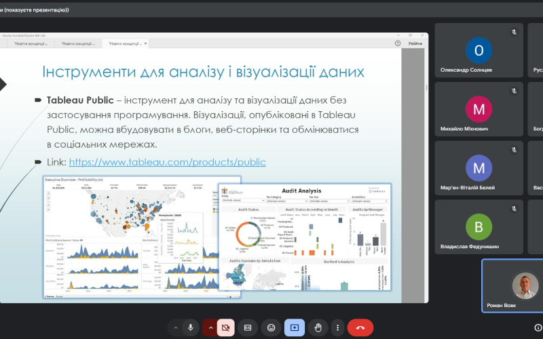The image size is (543, 339).
Task: Click muted mic icon on Мар'ян-Віталій Белей tile
Action: pos(514,150)
